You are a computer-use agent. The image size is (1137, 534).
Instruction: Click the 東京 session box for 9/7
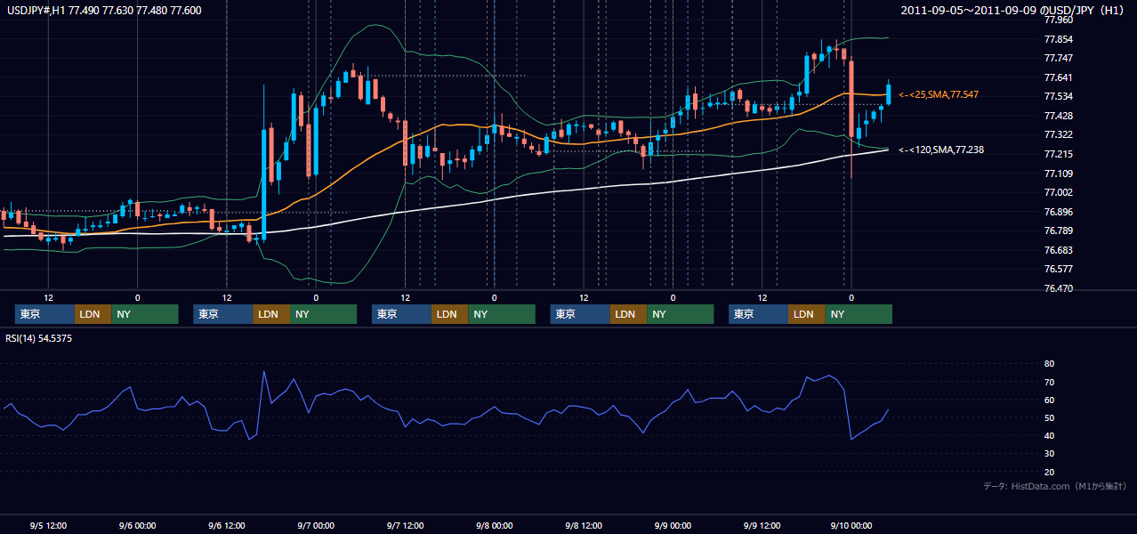click(401, 314)
